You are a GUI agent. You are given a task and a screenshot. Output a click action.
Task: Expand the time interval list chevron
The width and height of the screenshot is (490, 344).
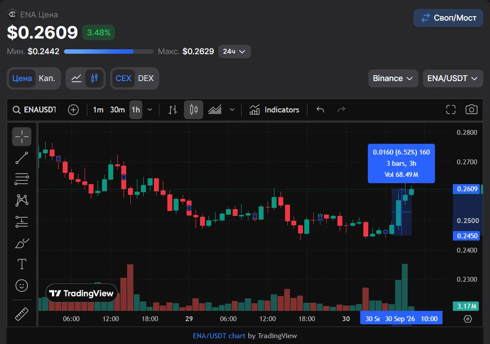(150, 110)
